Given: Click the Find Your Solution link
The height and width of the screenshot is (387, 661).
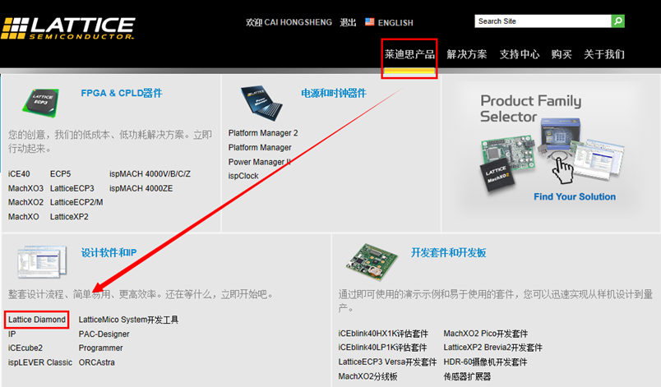Looking at the screenshot, I should tap(575, 196).
